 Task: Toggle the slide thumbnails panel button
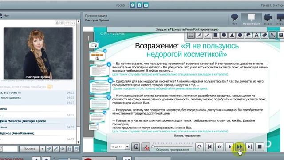coord(136,147)
